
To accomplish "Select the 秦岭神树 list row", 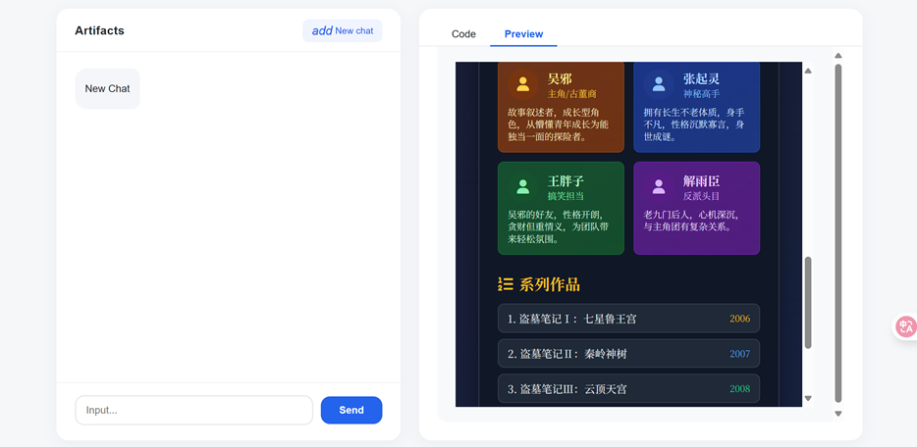I will (x=628, y=354).
